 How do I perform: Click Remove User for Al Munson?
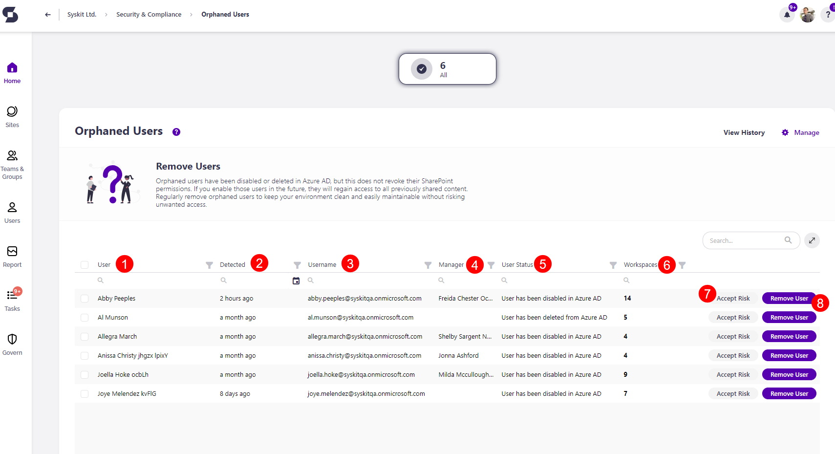click(x=789, y=318)
